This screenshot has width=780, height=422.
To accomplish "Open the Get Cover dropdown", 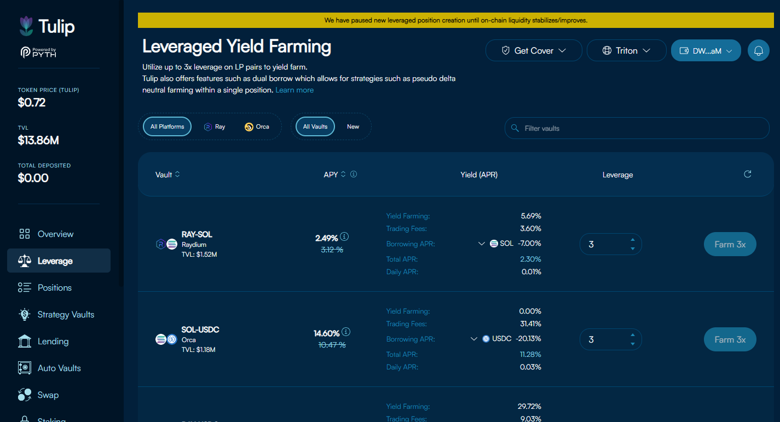I will point(534,50).
